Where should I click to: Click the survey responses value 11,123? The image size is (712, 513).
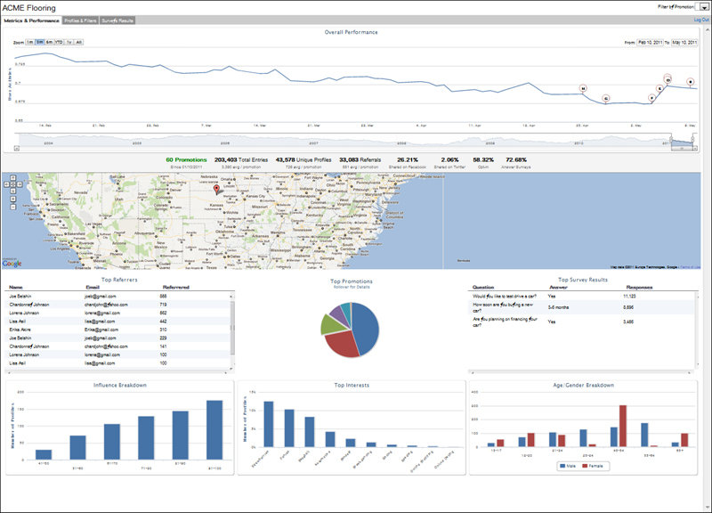(629, 297)
